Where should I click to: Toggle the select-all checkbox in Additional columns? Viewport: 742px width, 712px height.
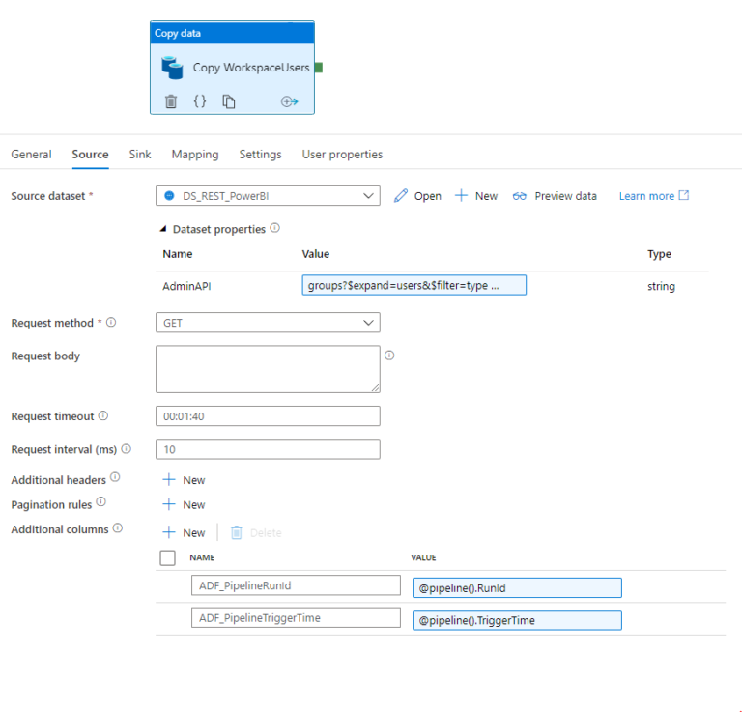[x=167, y=558]
